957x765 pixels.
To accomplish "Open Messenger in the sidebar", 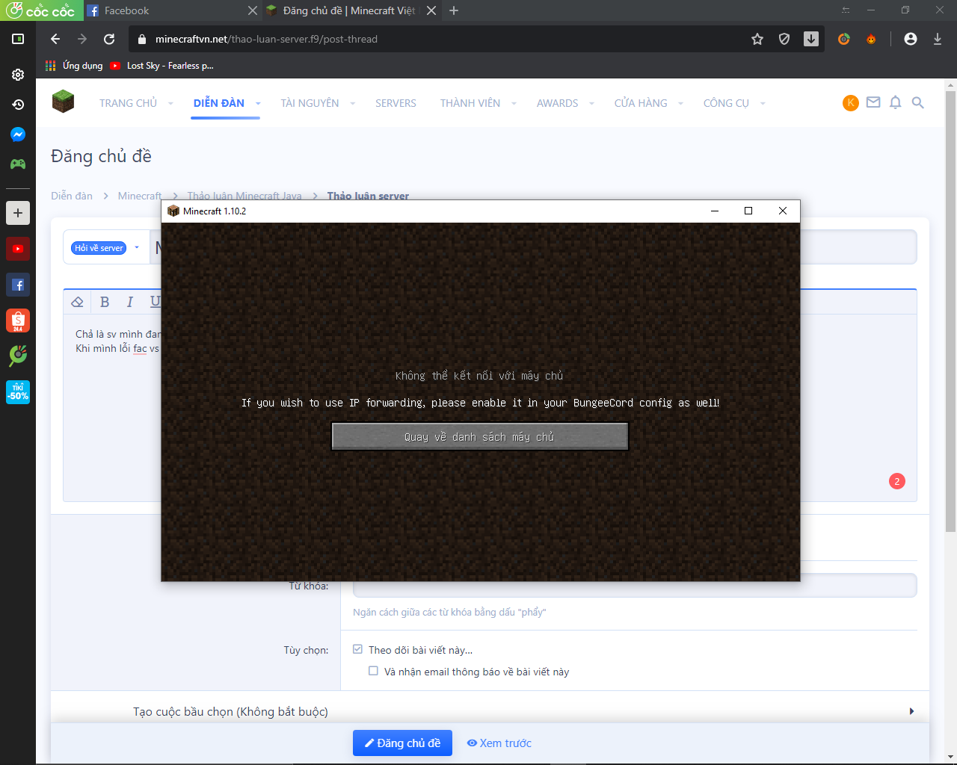I will 18,134.
